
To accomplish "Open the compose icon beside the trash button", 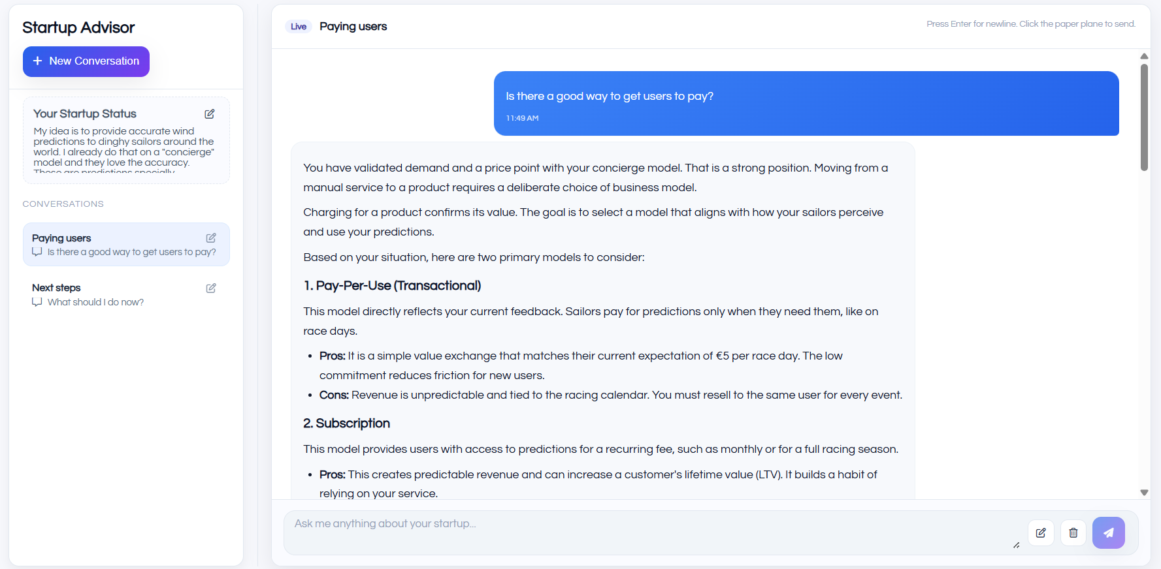I will tap(1041, 532).
